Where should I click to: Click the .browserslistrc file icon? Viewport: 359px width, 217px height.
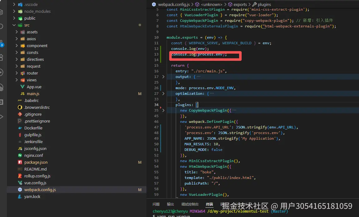[20, 108]
